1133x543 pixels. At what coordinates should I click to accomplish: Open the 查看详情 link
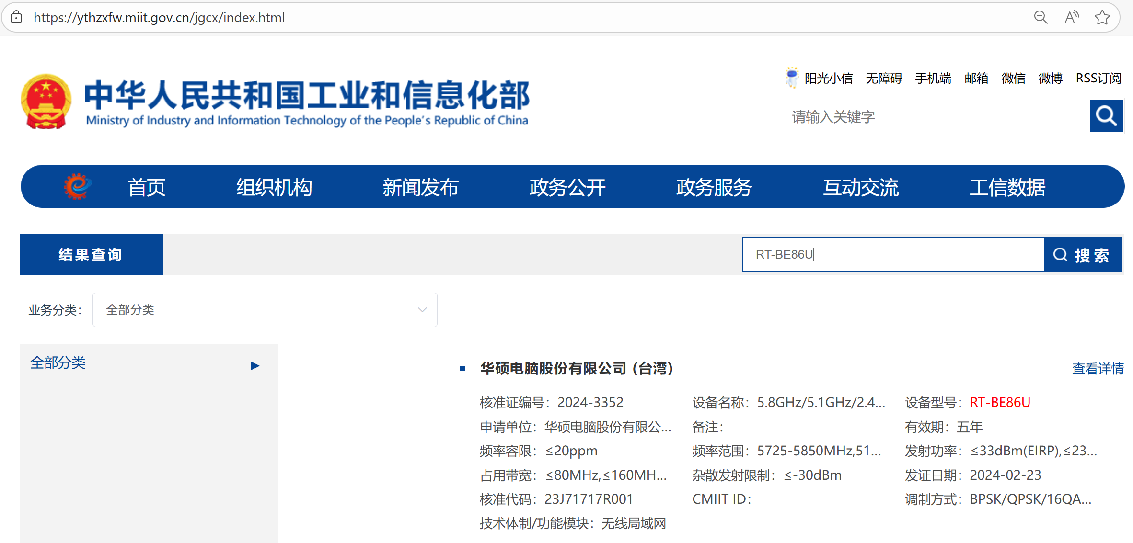pyautogui.click(x=1098, y=369)
